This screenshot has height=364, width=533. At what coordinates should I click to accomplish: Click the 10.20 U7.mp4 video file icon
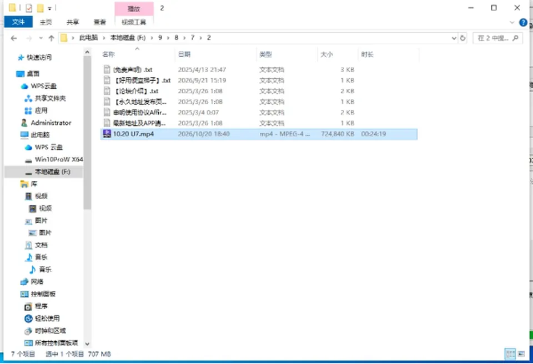pyautogui.click(x=107, y=134)
